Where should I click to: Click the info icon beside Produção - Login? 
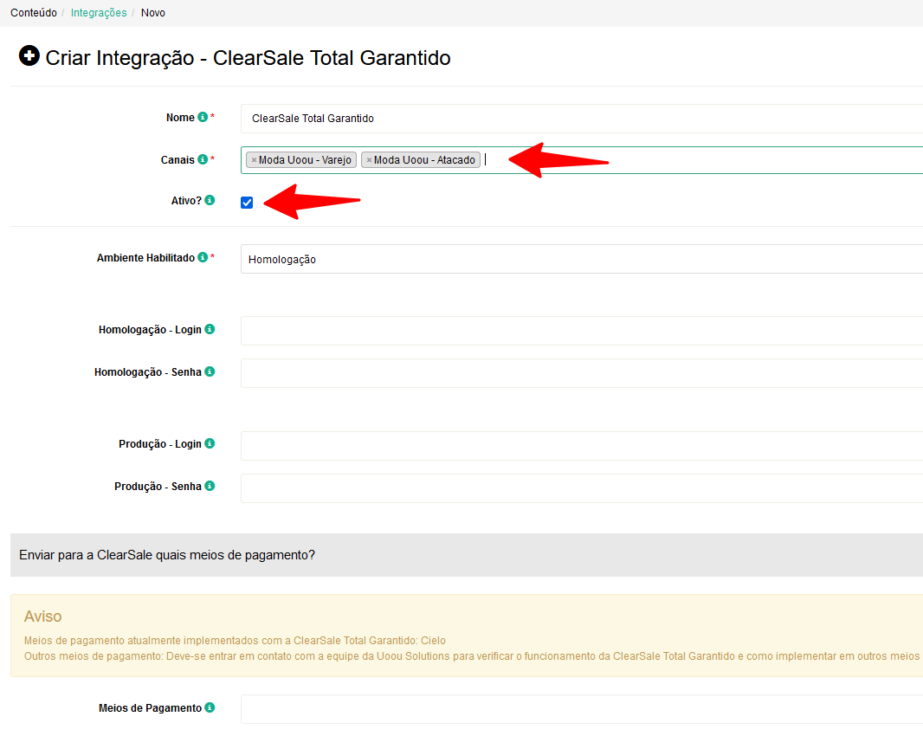tap(210, 443)
